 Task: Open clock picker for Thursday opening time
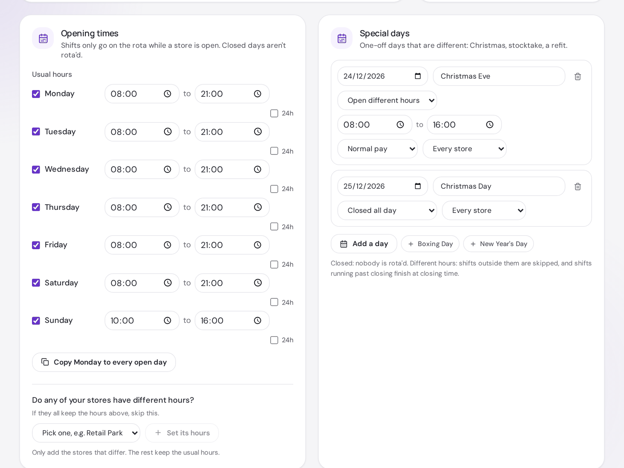click(x=167, y=207)
